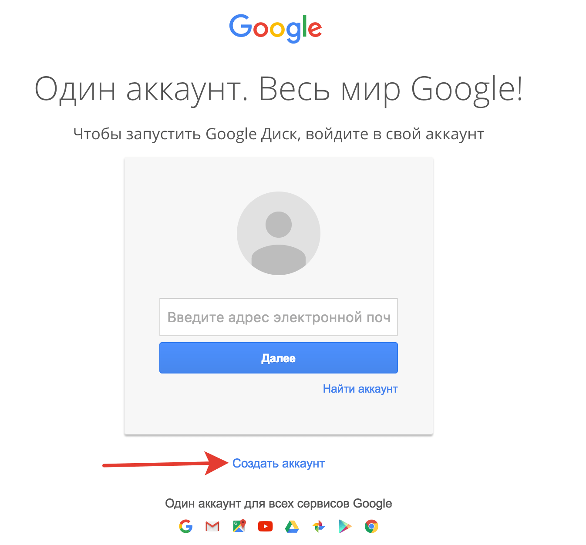This screenshot has height=545, width=586.
Task: Click the colorful Google logo at top
Action: point(276,28)
